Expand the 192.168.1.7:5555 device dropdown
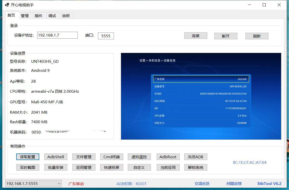289x190 pixels. (x=59, y=184)
